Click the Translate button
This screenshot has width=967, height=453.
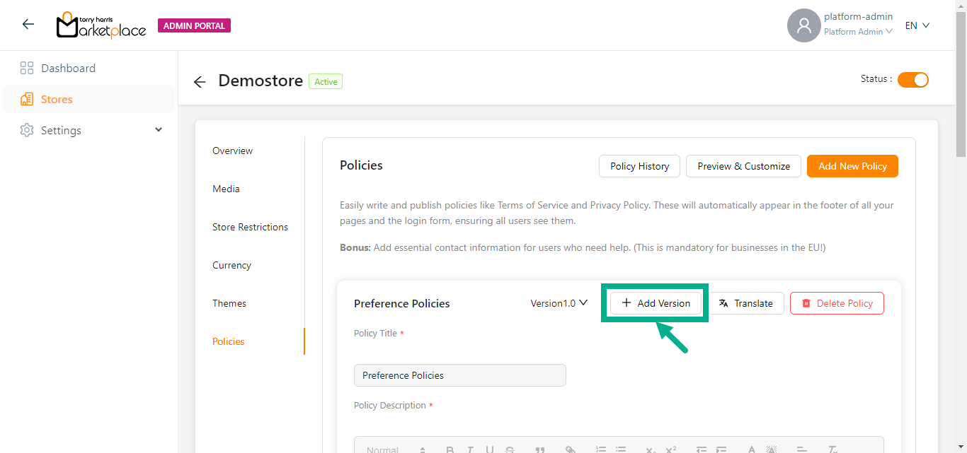[746, 303]
